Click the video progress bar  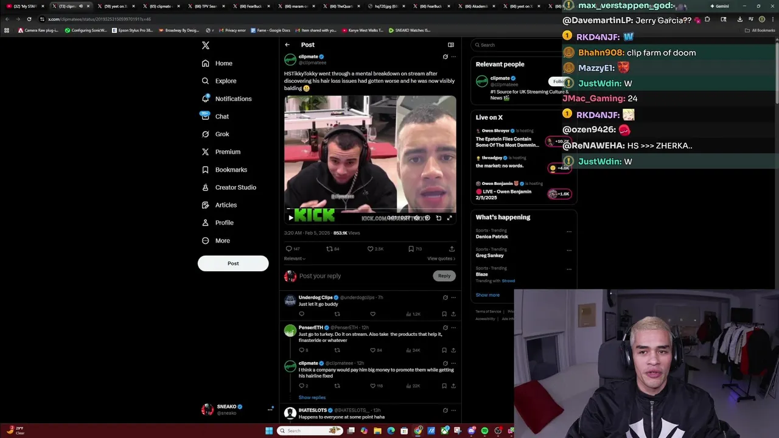click(x=370, y=209)
